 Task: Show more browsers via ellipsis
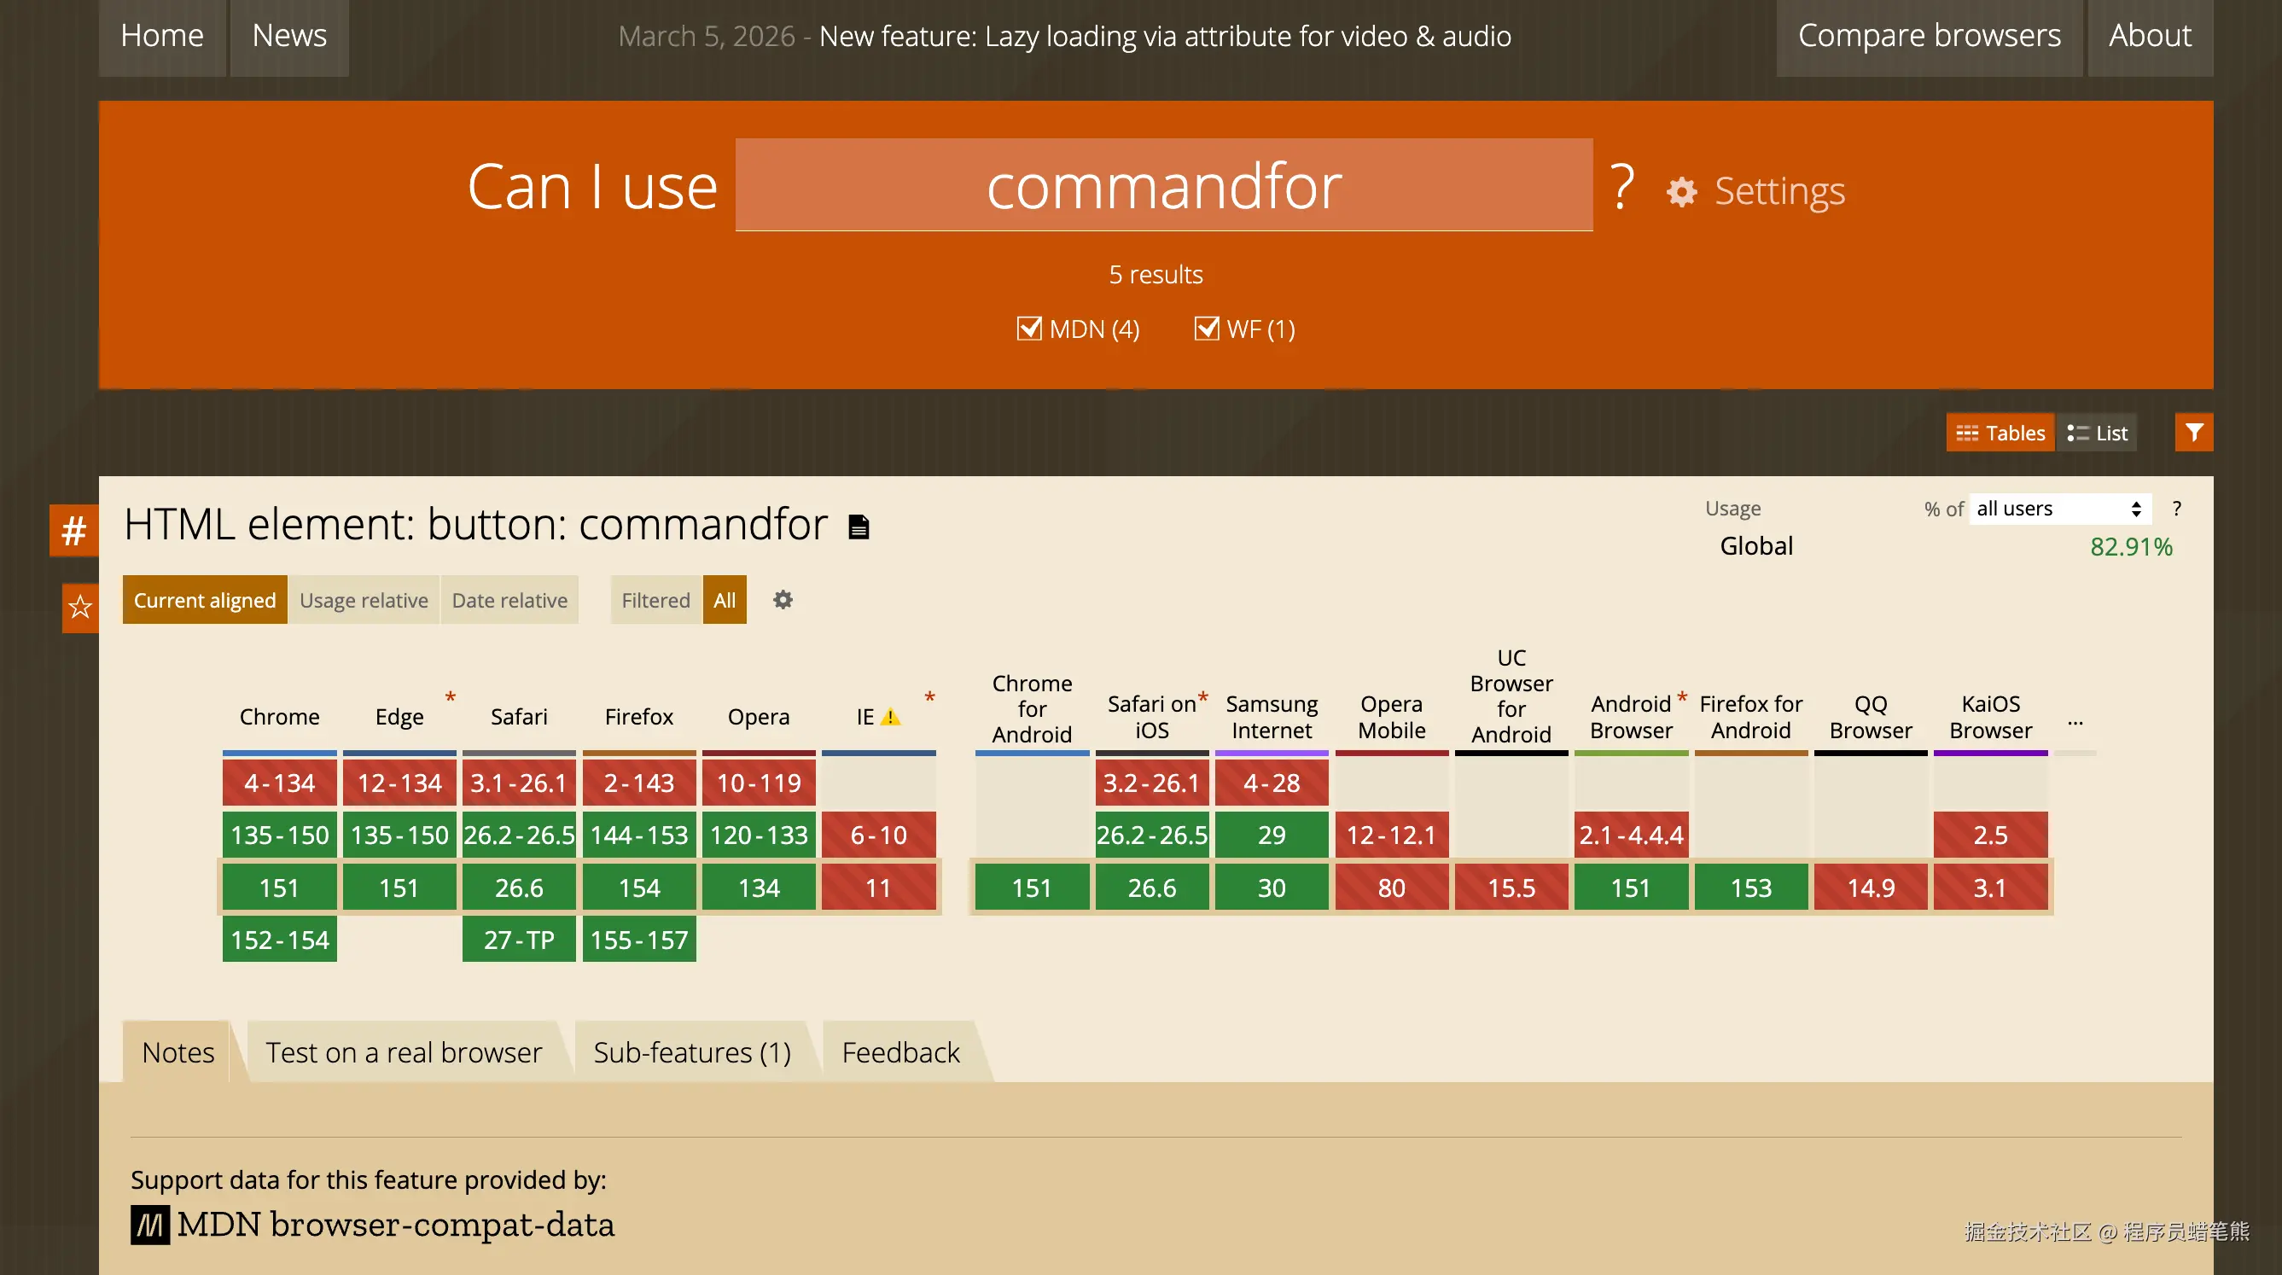pyautogui.click(x=2075, y=722)
